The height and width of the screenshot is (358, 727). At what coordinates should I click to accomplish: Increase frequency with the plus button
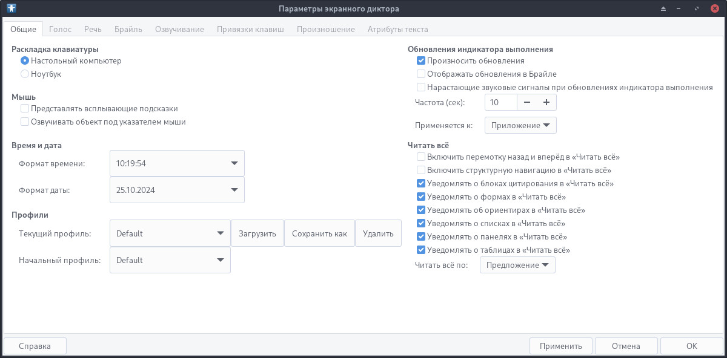pos(546,103)
